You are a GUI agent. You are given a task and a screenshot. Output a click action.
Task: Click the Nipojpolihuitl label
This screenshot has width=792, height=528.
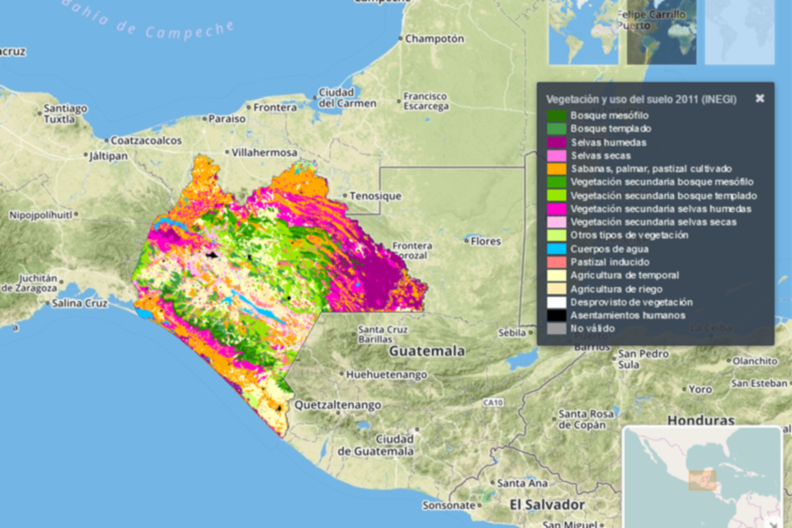click(x=40, y=214)
